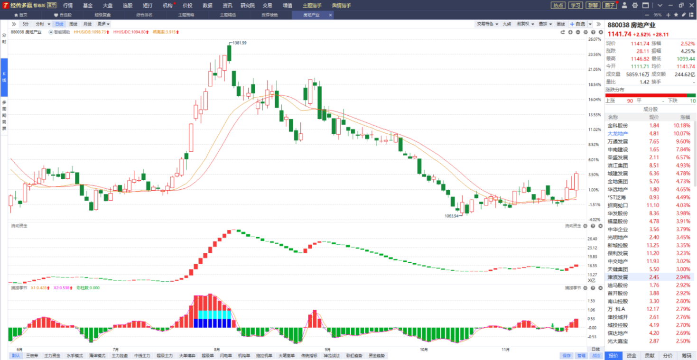Open the 前复权 dropdown

click(525, 24)
